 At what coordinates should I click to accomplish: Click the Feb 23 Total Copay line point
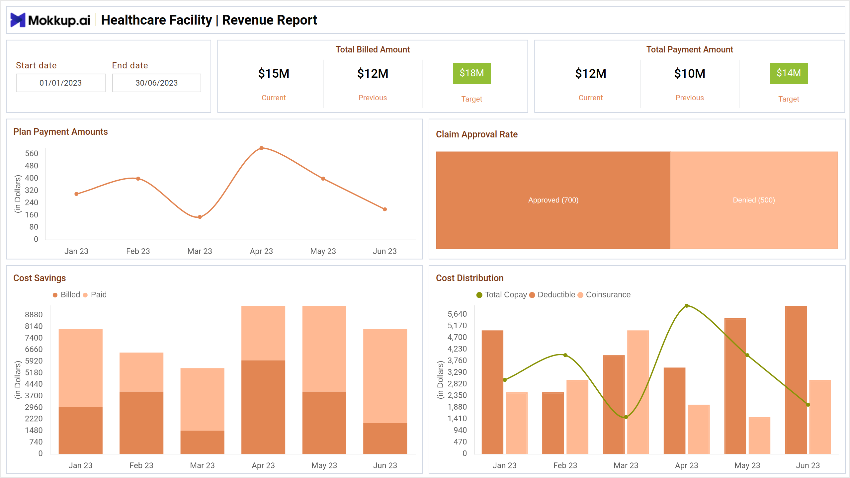(x=565, y=355)
